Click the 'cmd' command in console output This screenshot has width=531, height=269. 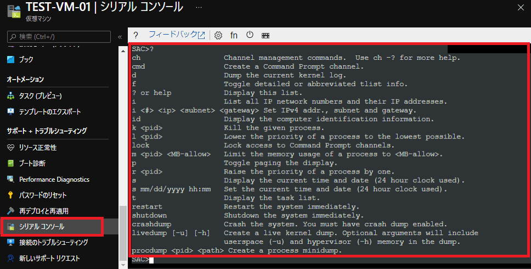tap(138, 67)
